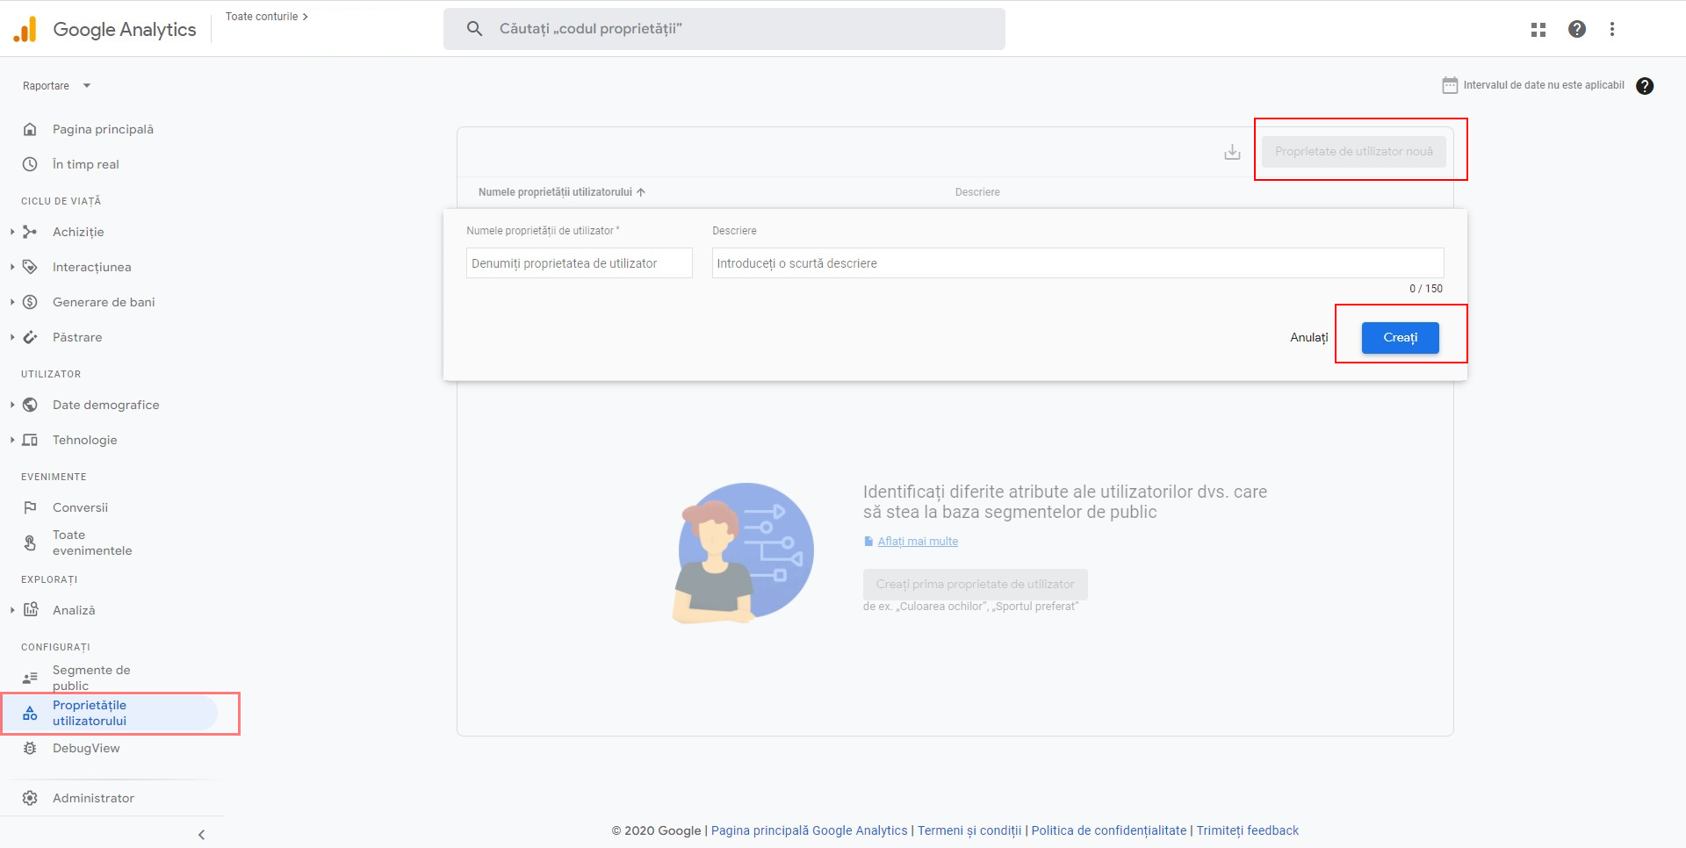This screenshot has width=1686, height=848.
Task: Click the user property name input field
Action: click(579, 263)
